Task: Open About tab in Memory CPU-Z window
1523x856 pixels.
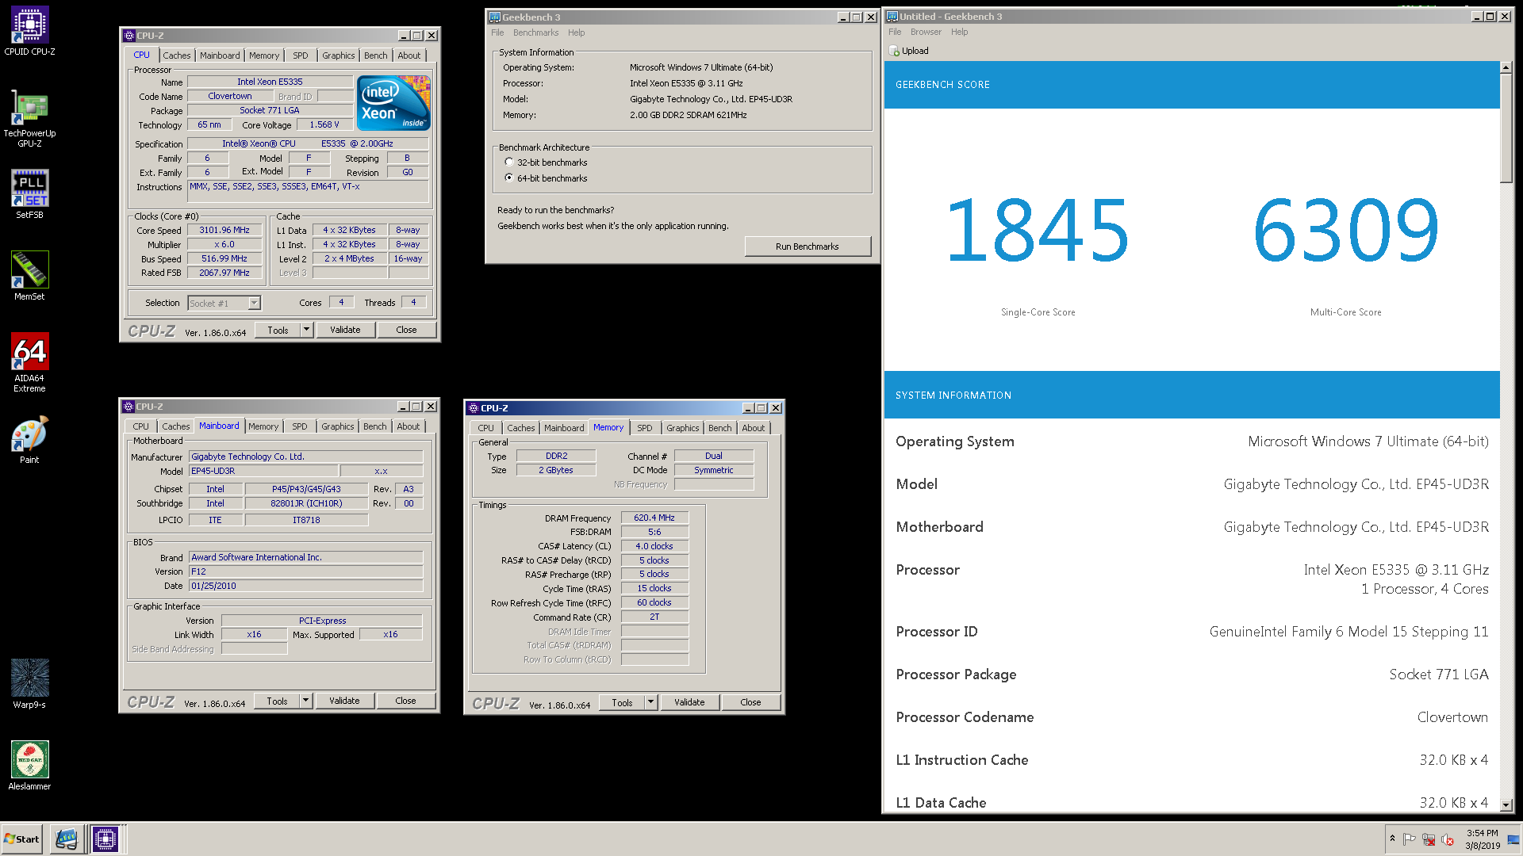Action: [x=754, y=428]
